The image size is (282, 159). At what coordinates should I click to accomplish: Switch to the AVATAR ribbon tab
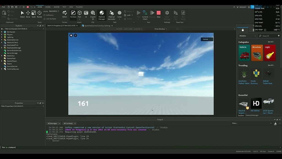point(56,7)
